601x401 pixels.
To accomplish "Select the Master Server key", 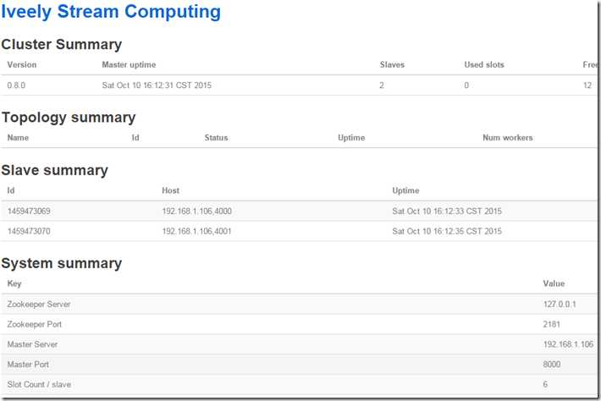I will [32, 344].
